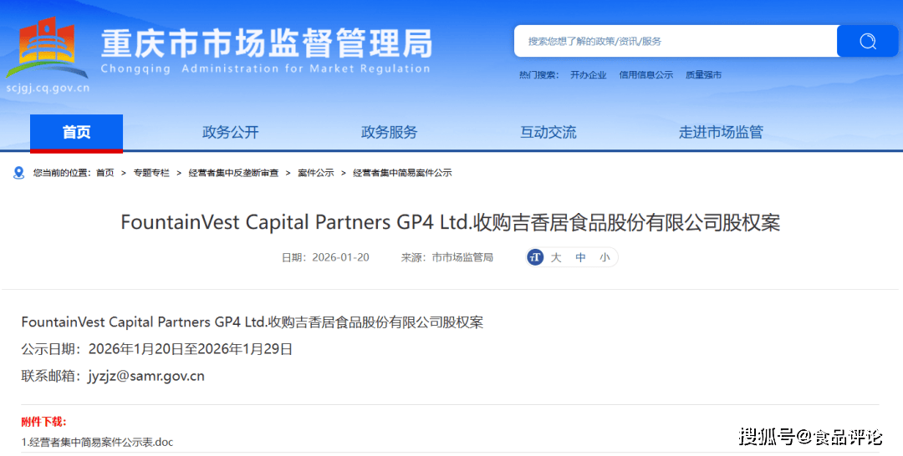The image size is (903, 456).
Task: Go to 经营者集中简易案件公示 breadcrumb link
Action: pyautogui.click(x=402, y=173)
